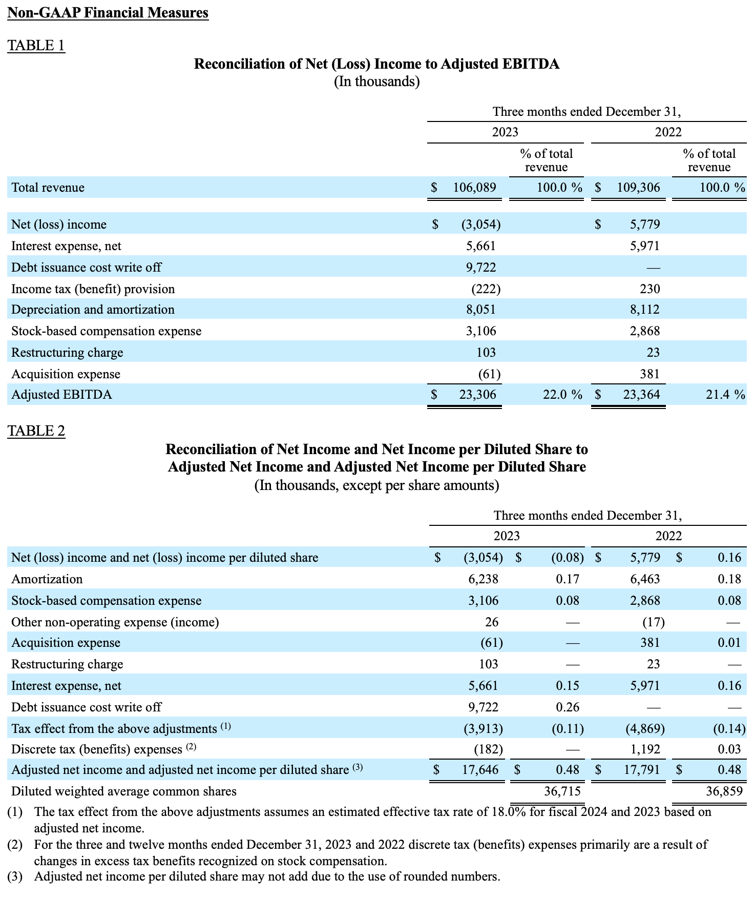
Task: Click the Amortization value 6,238
Action: tap(483, 579)
